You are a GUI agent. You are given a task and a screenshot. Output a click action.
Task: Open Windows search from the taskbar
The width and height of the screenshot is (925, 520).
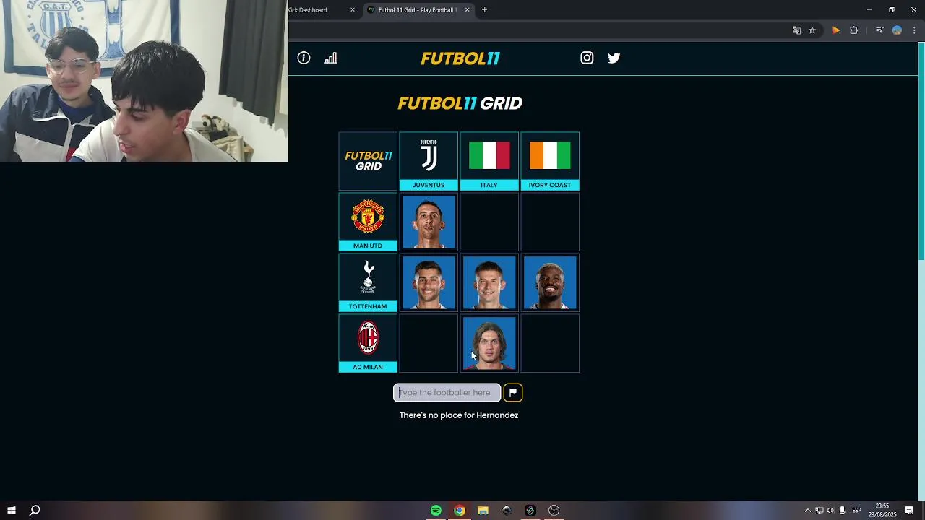(35, 511)
